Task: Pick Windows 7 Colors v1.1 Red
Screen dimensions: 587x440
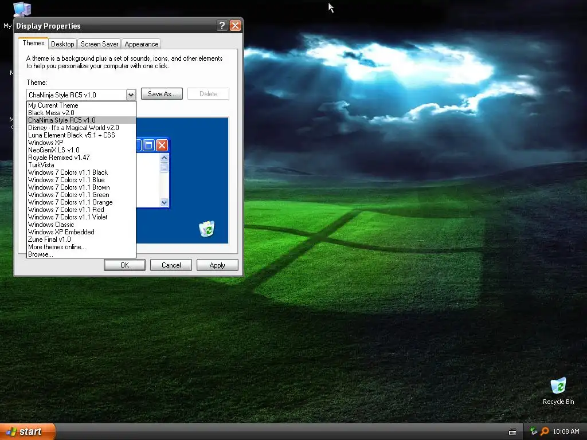Action: 81,210
